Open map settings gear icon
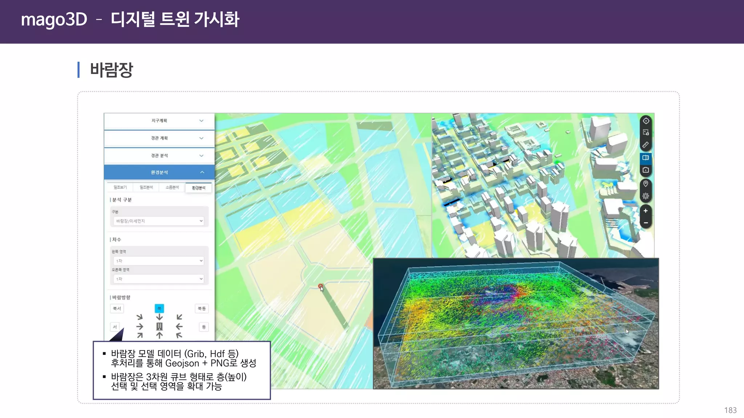This screenshot has height=418, width=744. (646, 196)
